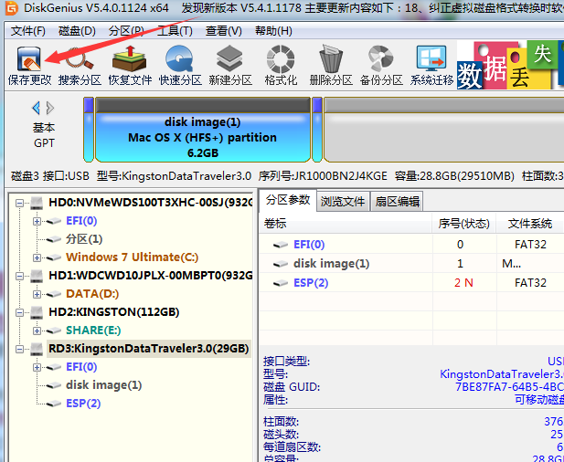
Task: Click the FAT32 cell in EFI(0) row
Action: [530, 245]
